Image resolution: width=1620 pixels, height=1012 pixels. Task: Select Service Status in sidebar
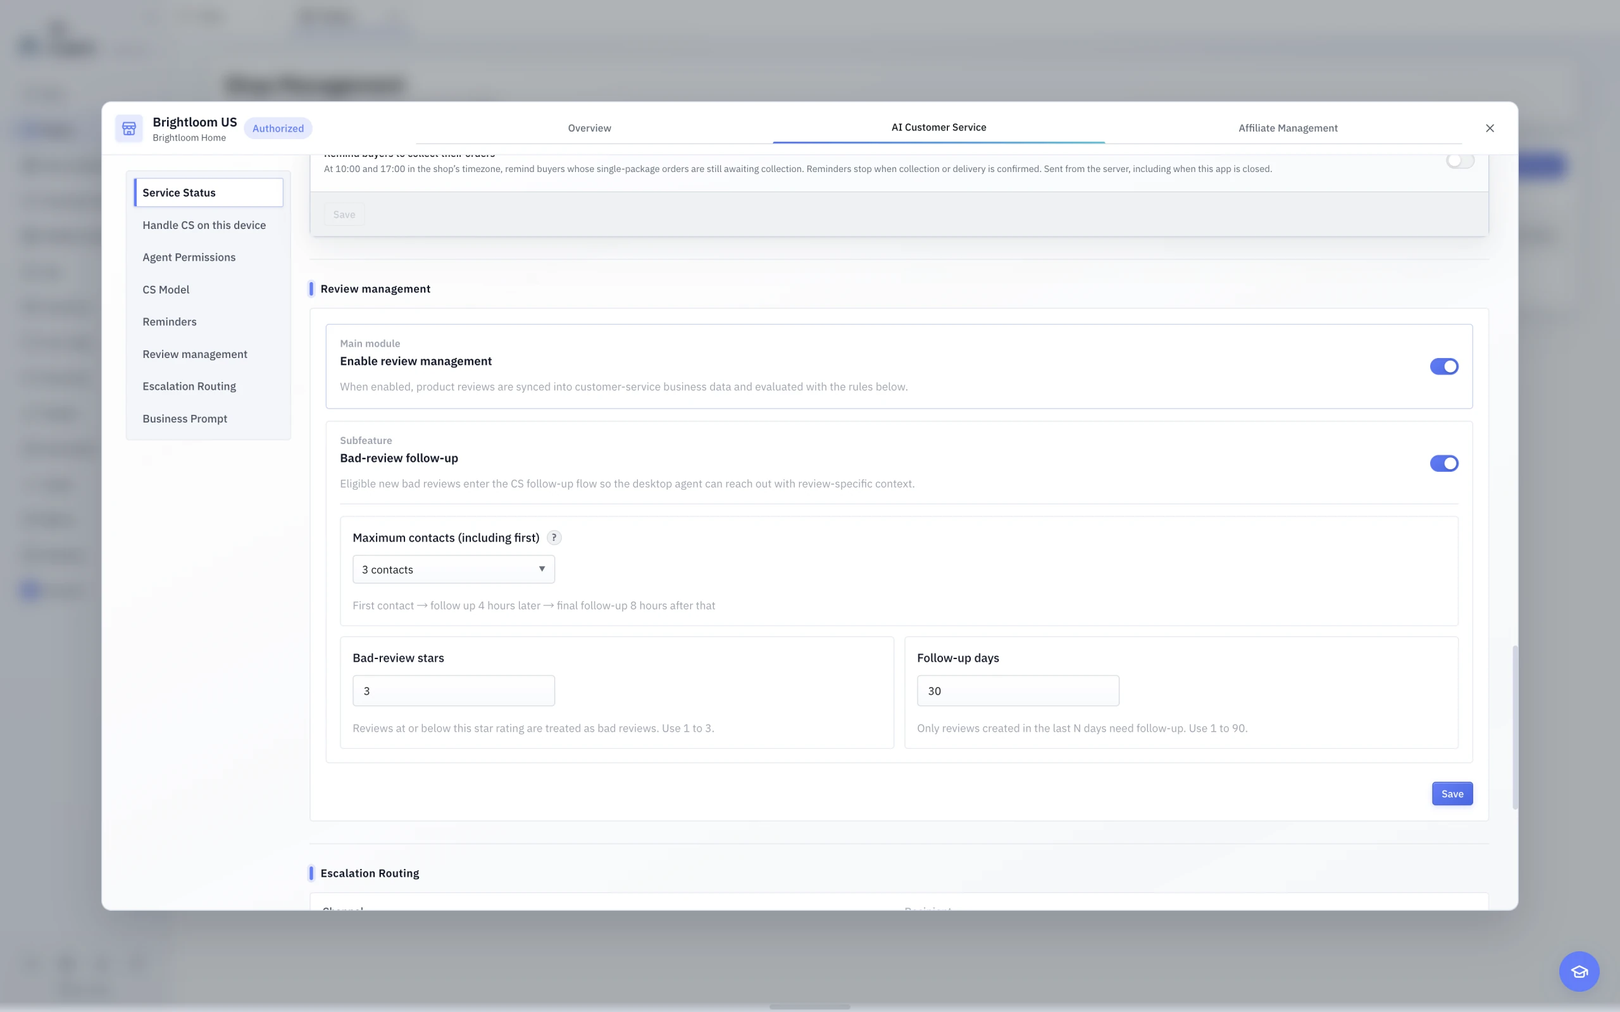[208, 192]
